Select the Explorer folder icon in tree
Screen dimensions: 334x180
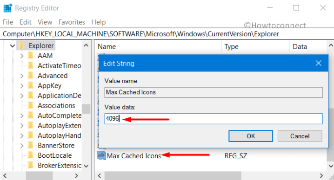[21, 45]
